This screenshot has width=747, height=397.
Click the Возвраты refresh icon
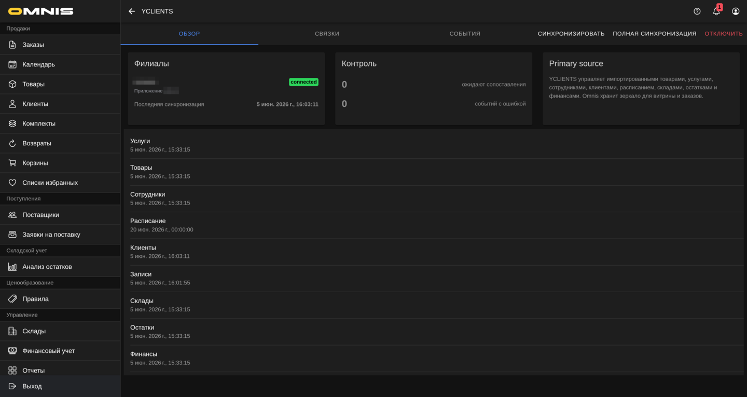(12, 143)
